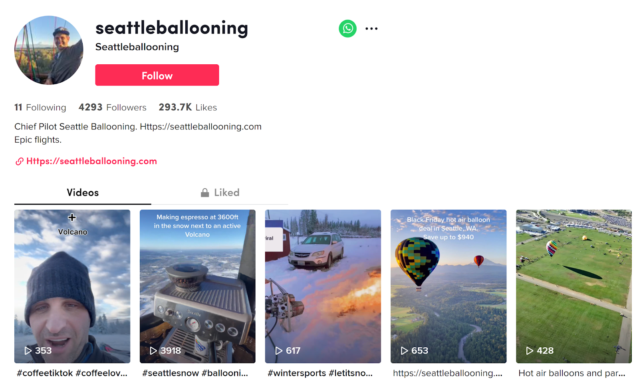Click the link icon beside the website URL
639x386 pixels.
[19, 161]
